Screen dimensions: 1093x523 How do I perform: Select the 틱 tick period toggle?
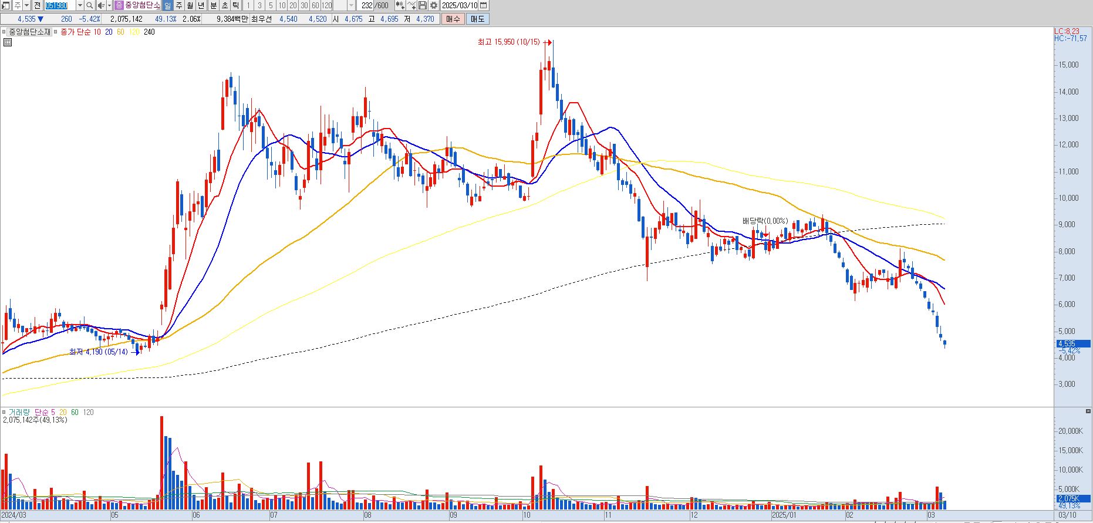click(x=235, y=5)
